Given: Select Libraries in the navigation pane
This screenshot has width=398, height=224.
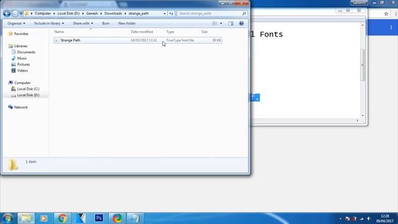Looking at the screenshot, I should coord(21,46).
